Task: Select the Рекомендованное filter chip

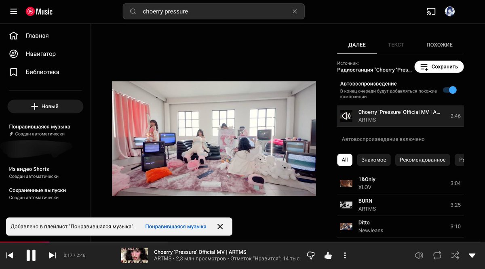Action: [423, 160]
